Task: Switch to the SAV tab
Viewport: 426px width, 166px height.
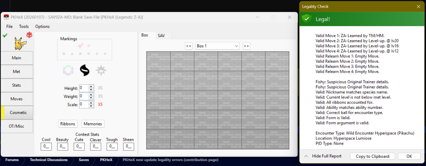Action: coord(161,36)
